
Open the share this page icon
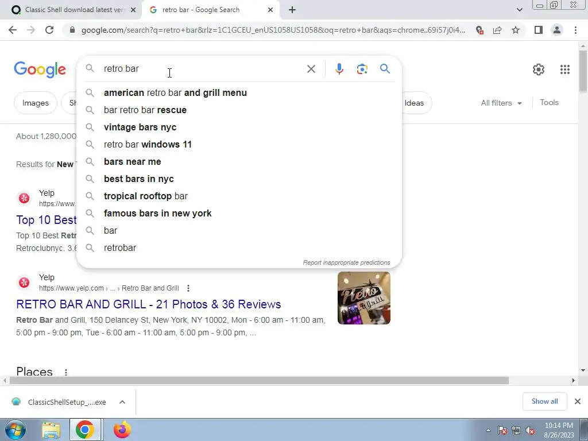tap(497, 30)
